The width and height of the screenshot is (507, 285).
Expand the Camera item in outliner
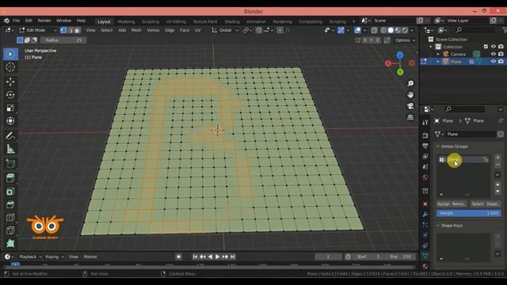[x=438, y=54]
